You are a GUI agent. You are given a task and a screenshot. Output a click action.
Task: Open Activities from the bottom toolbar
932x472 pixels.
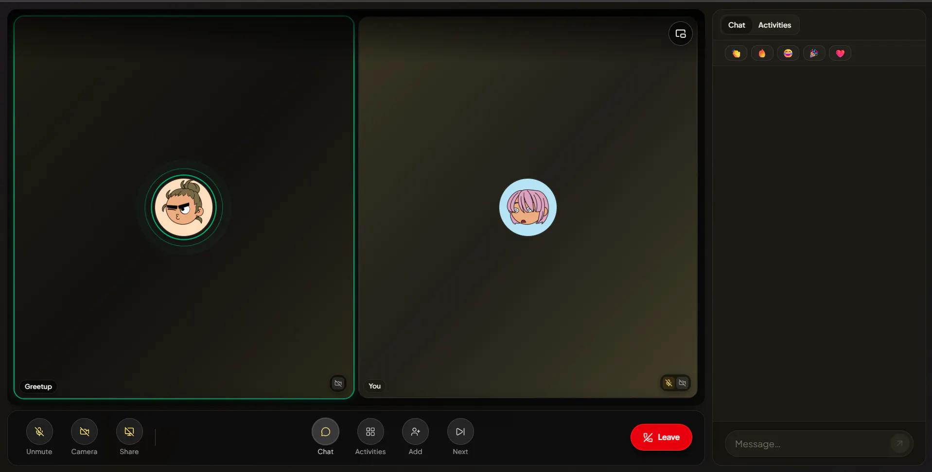pos(370,432)
